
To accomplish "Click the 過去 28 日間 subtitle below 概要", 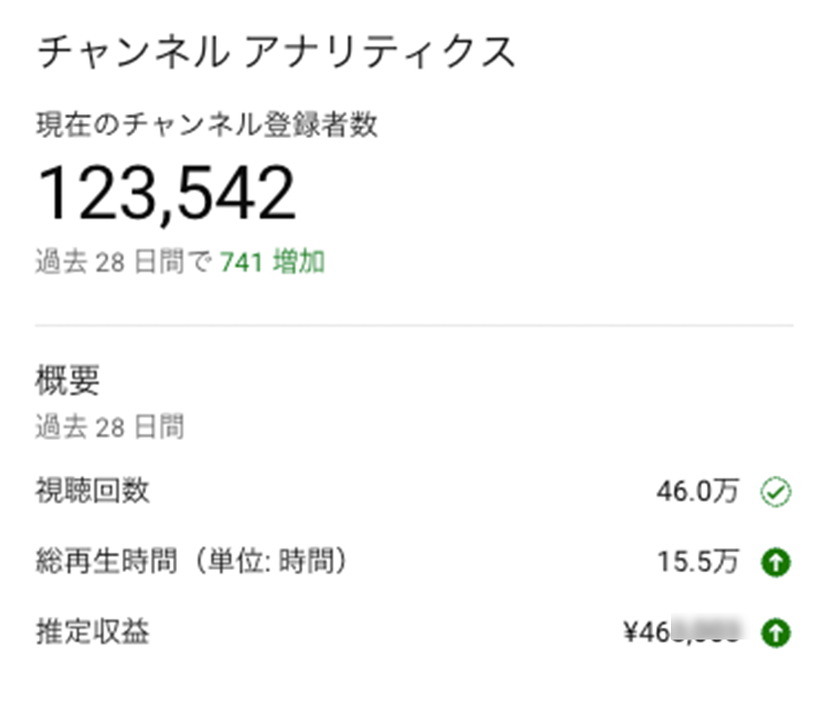I will click(x=110, y=427).
